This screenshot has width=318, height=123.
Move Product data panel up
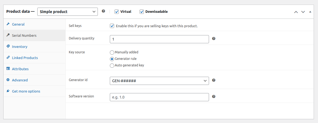coord(296,12)
